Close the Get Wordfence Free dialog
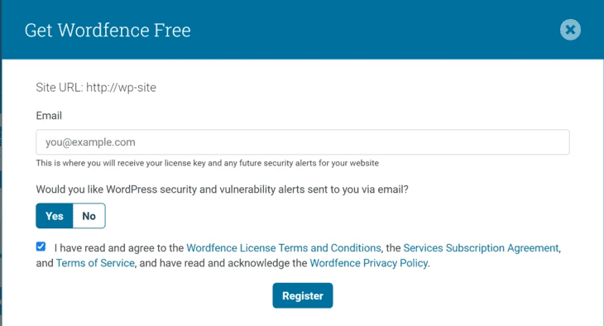This screenshot has width=604, height=326. [570, 30]
